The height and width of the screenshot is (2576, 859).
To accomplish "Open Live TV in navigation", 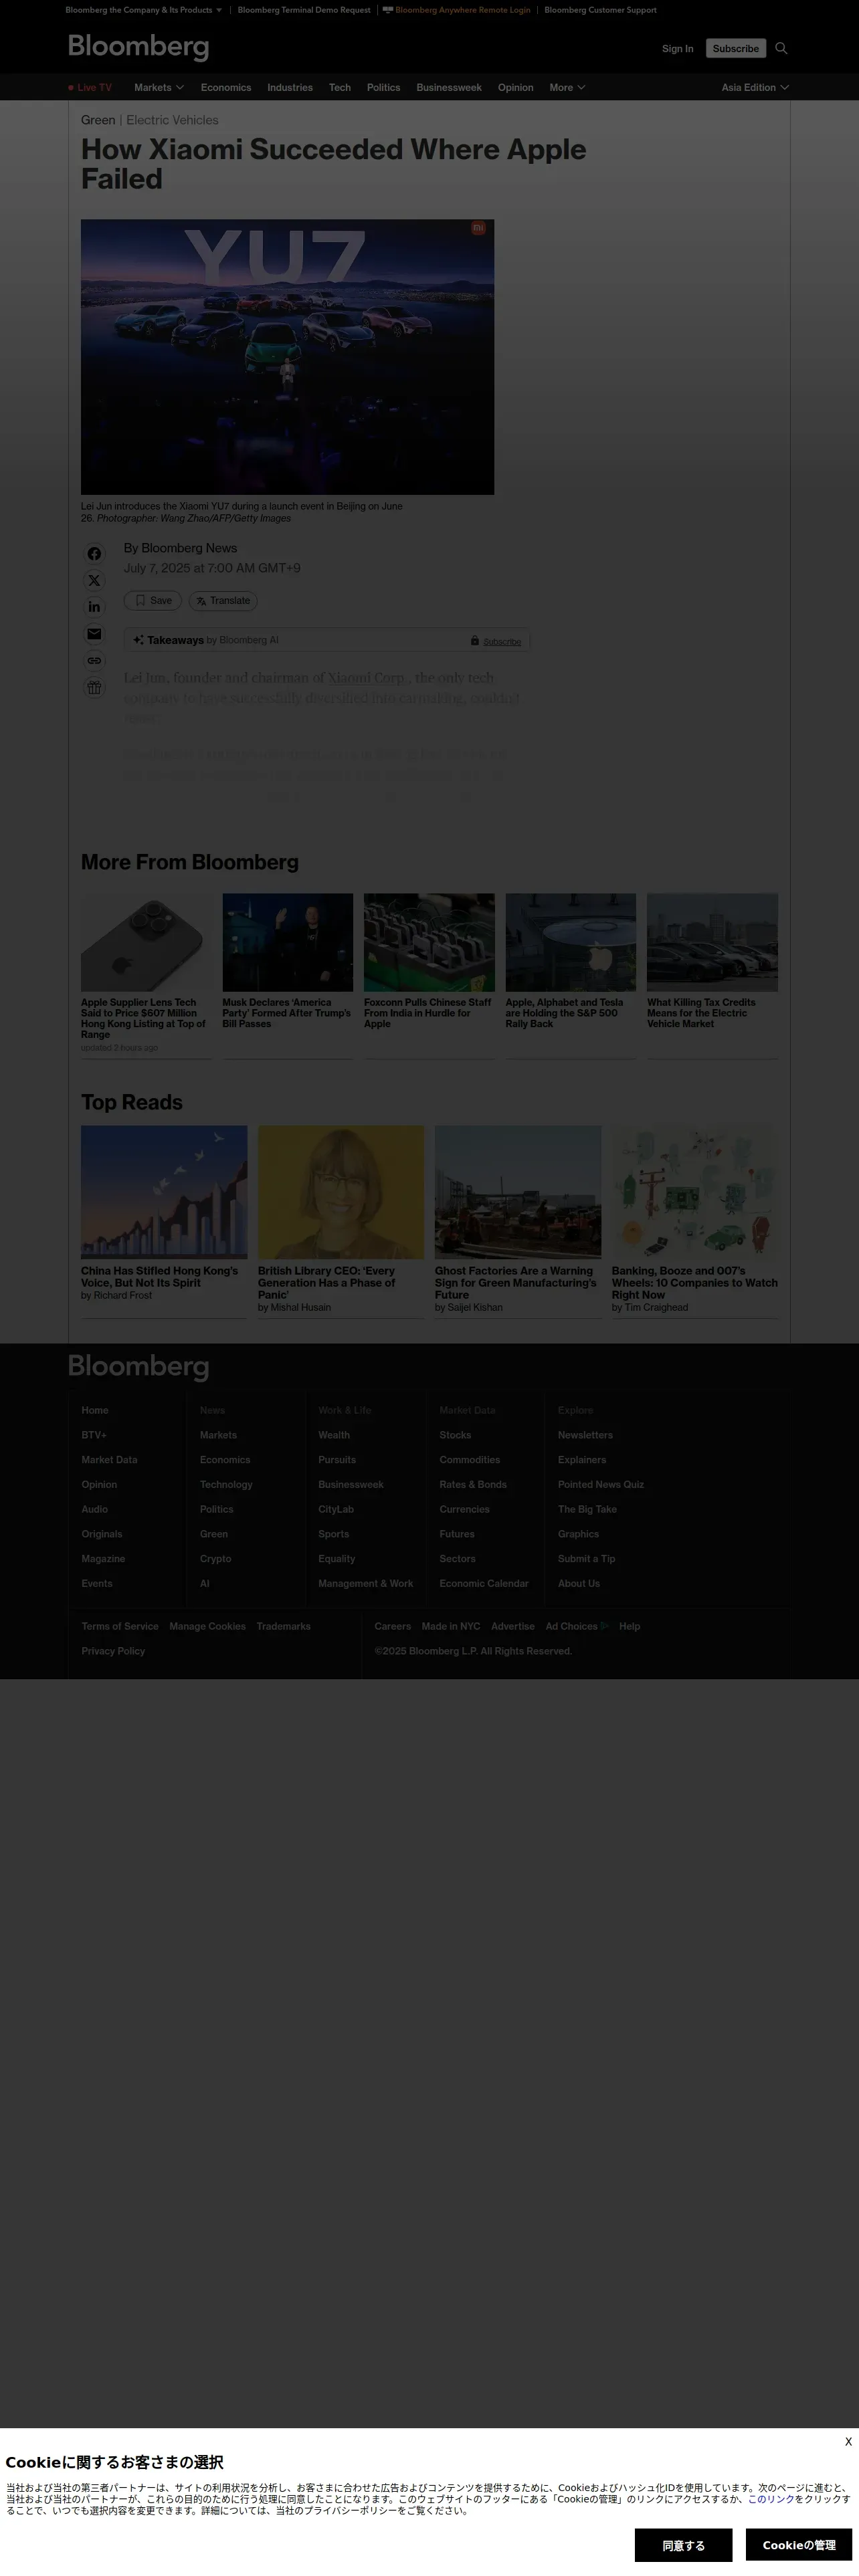I will pyautogui.click(x=90, y=88).
